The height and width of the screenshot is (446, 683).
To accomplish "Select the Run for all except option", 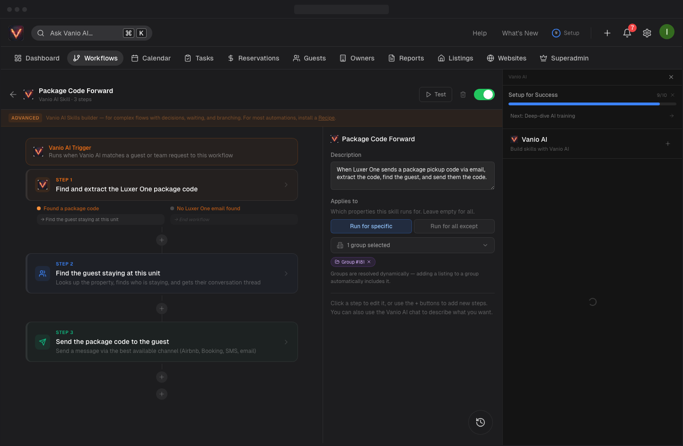I will click(x=454, y=226).
